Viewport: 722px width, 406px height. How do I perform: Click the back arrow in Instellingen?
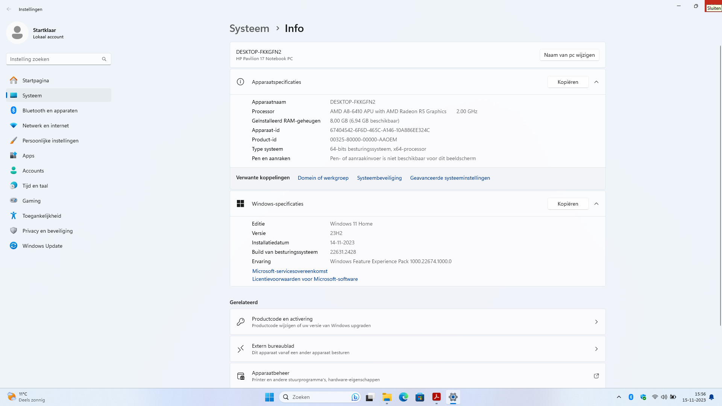click(9, 9)
